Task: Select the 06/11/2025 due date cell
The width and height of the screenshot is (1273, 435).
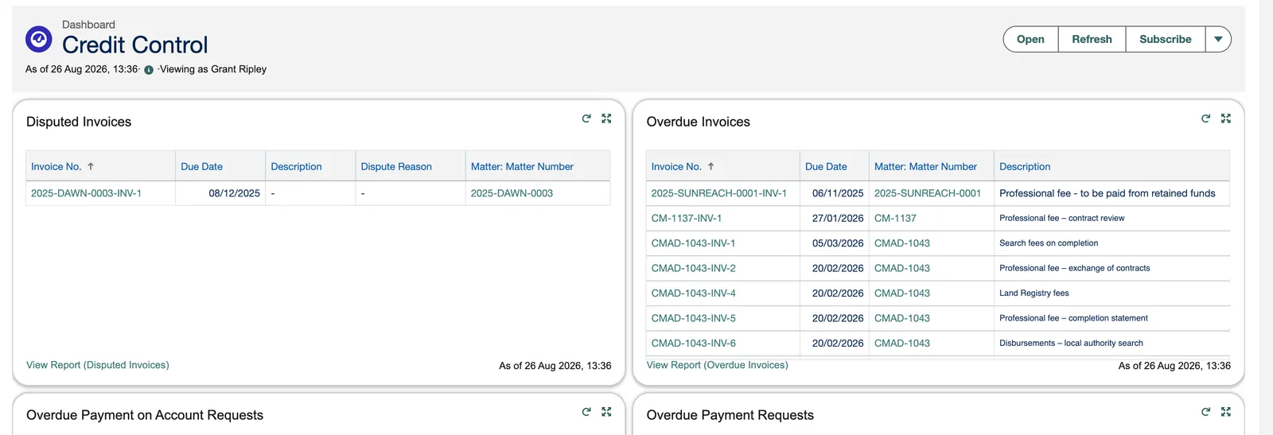Action: 834,193
